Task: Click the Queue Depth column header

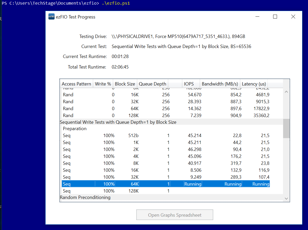Action: pyautogui.click(x=152, y=84)
